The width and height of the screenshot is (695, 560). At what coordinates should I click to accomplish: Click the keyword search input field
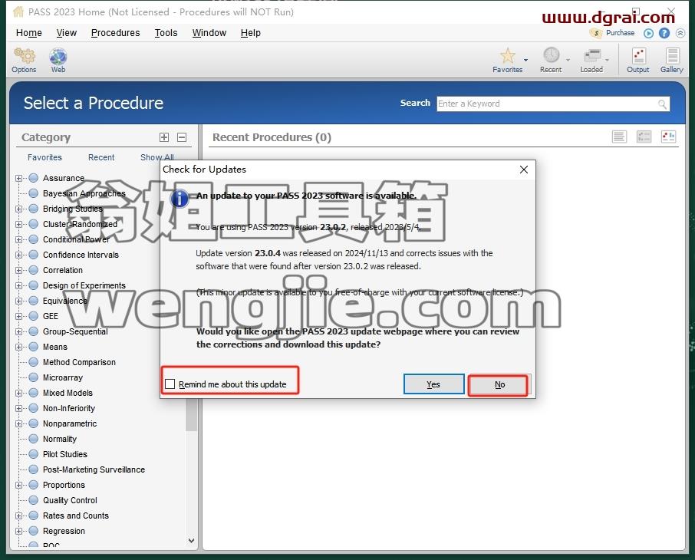coord(553,104)
